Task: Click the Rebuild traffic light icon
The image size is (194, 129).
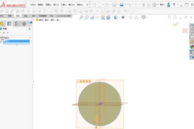Action: 144,5
